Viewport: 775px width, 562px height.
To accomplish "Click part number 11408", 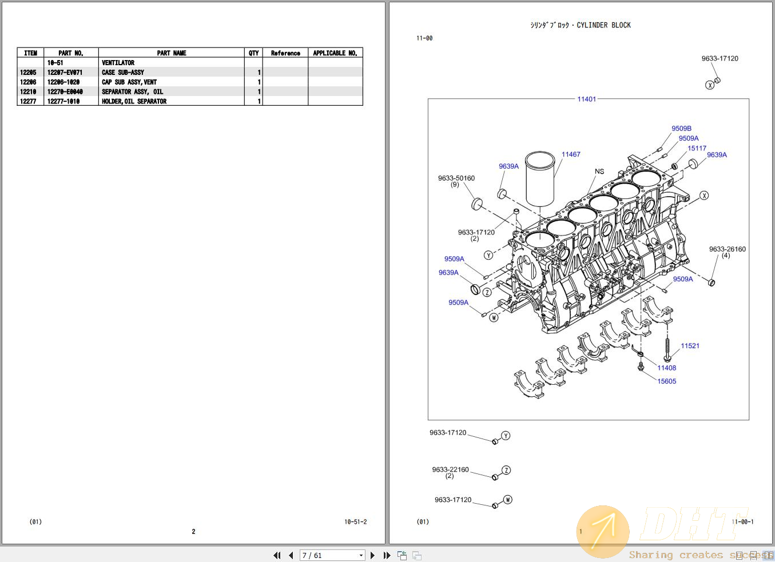I will pos(667,368).
